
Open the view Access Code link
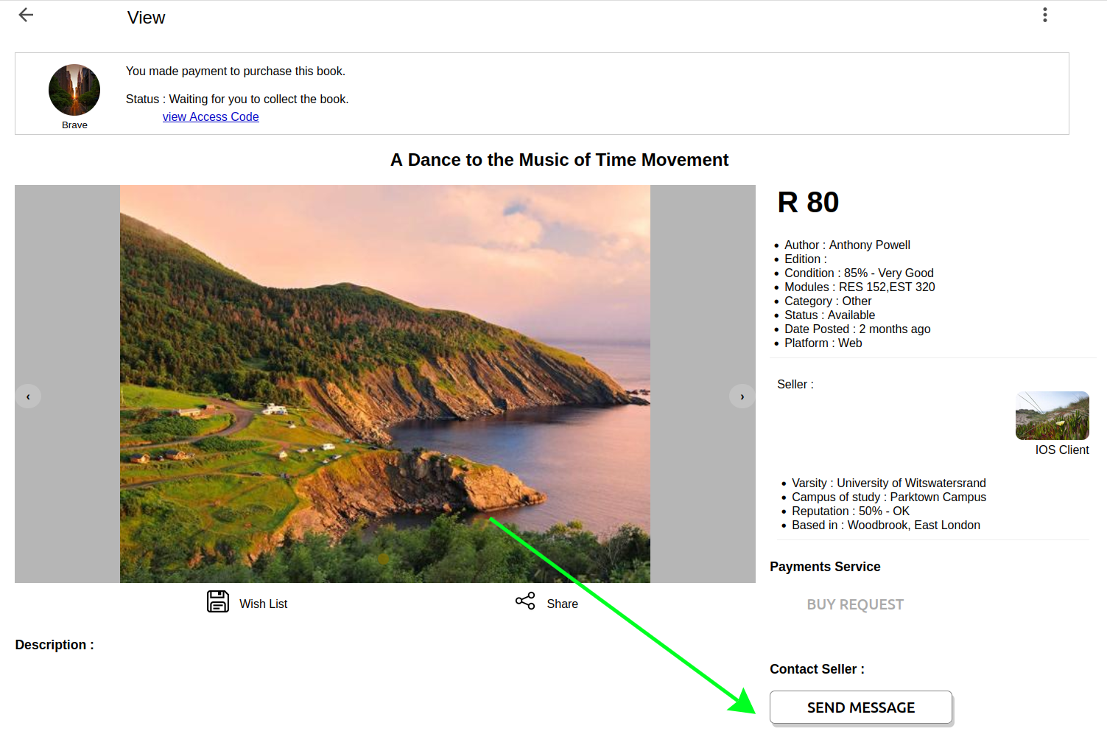211,116
